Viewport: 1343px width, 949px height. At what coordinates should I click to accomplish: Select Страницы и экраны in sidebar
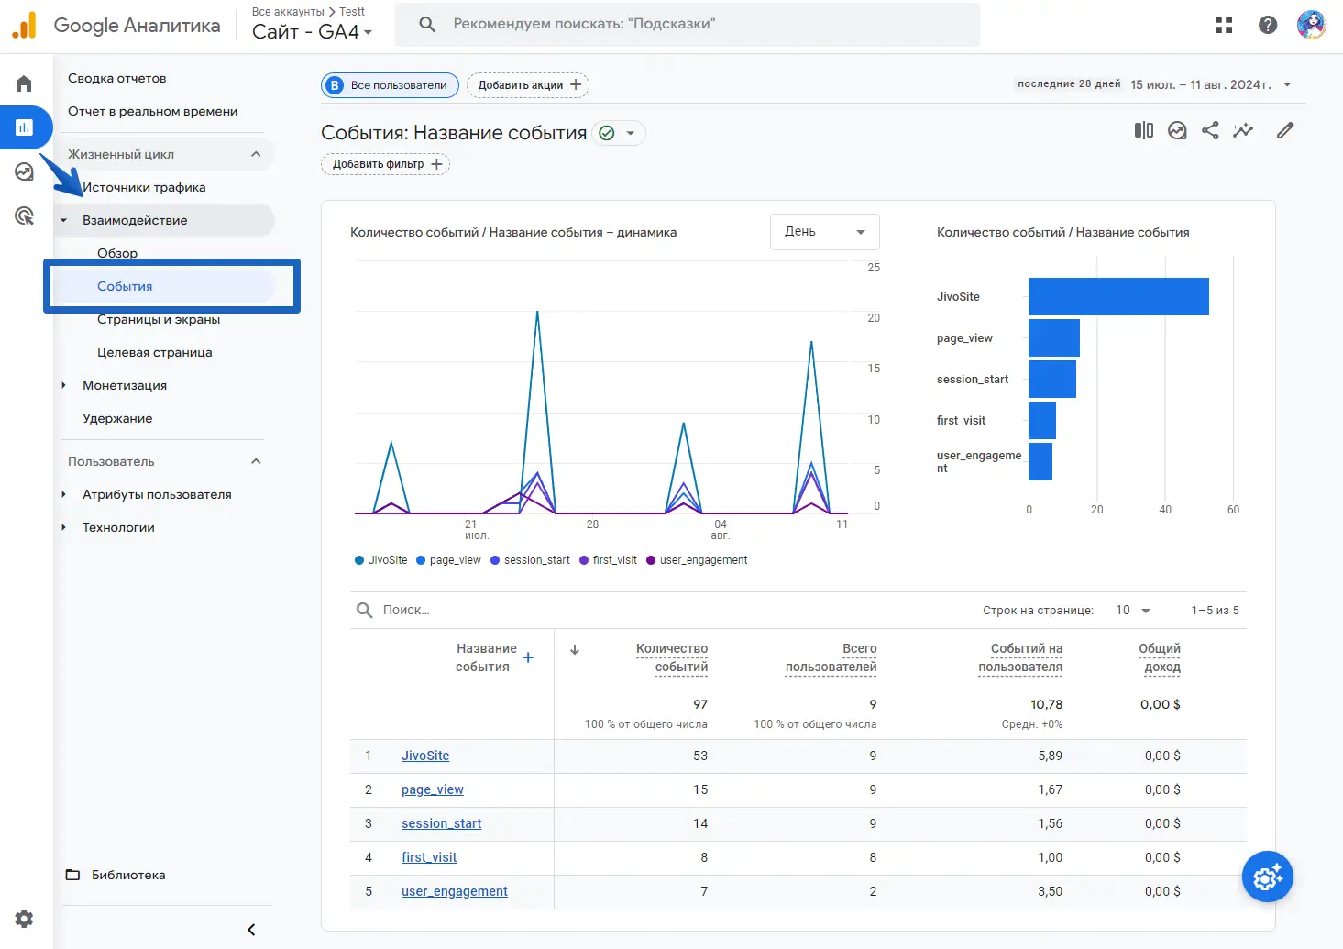point(159,319)
